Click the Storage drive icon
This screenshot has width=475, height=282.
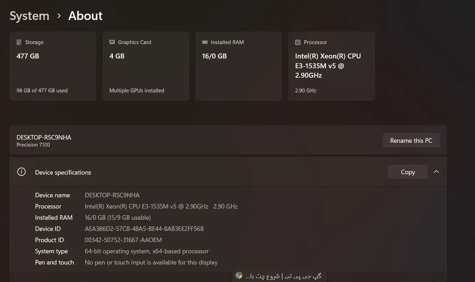pyautogui.click(x=19, y=42)
